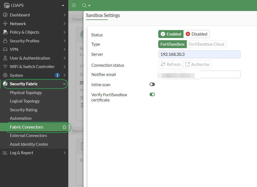This screenshot has width=257, height=187.
Task: Click the Connection status label
Action: tap(108, 65)
